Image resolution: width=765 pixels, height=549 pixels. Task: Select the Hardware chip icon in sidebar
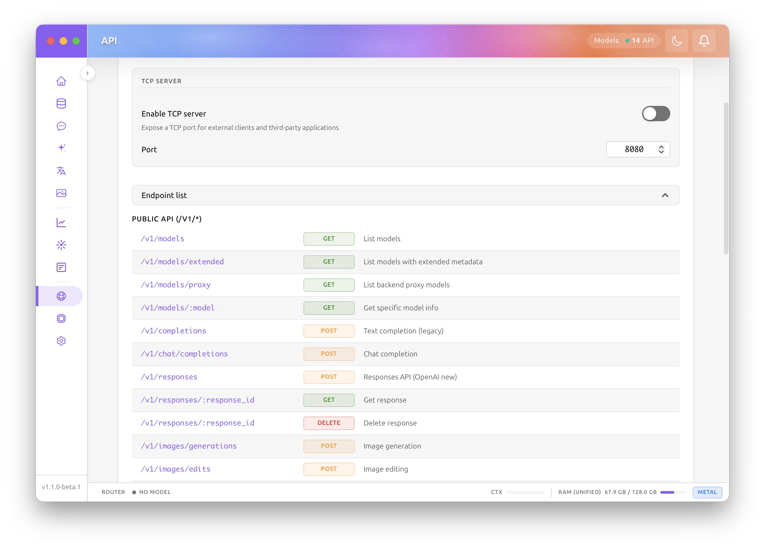tap(61, 318)
